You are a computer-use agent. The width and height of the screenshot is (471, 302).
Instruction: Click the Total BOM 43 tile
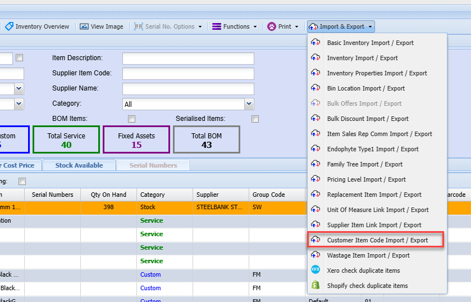(x=207, y=139)
